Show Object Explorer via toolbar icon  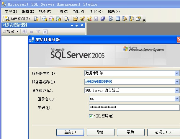pos(125,19)
